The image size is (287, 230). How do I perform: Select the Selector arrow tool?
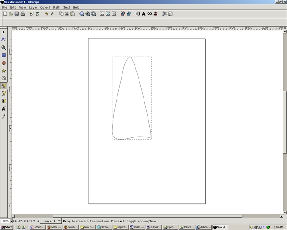(x=4, y=32)
